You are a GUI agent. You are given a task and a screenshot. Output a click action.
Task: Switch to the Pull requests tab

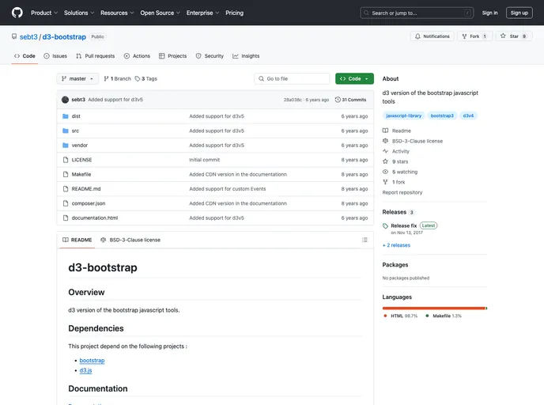95,56
